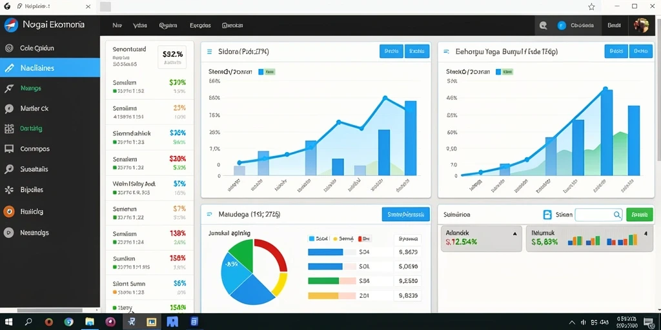
Task: Click left blue button in Sidora panel header
Action: (391, 52)
